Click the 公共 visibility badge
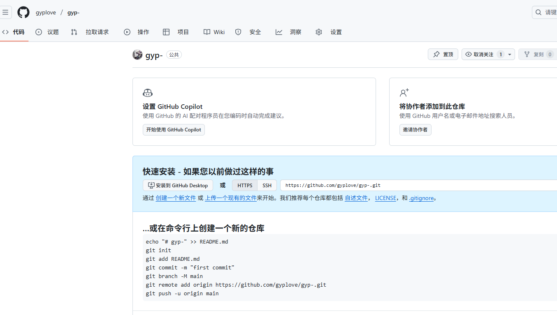Viewport: 557px width, 315px height. (174, 55)
